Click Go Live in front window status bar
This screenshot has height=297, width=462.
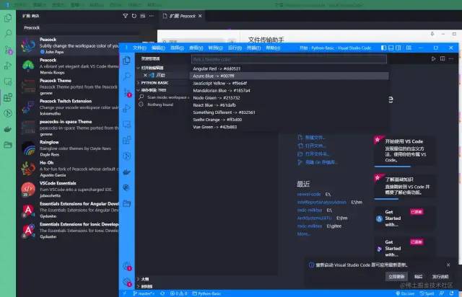pyautogui.click(x=405, y=293)
